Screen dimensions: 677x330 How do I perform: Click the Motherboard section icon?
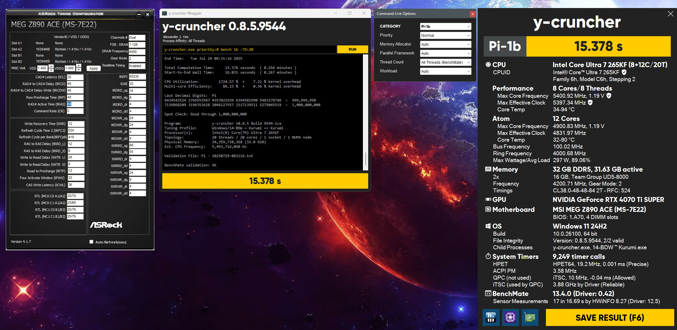pyautogui.click(x=488, y=209)
